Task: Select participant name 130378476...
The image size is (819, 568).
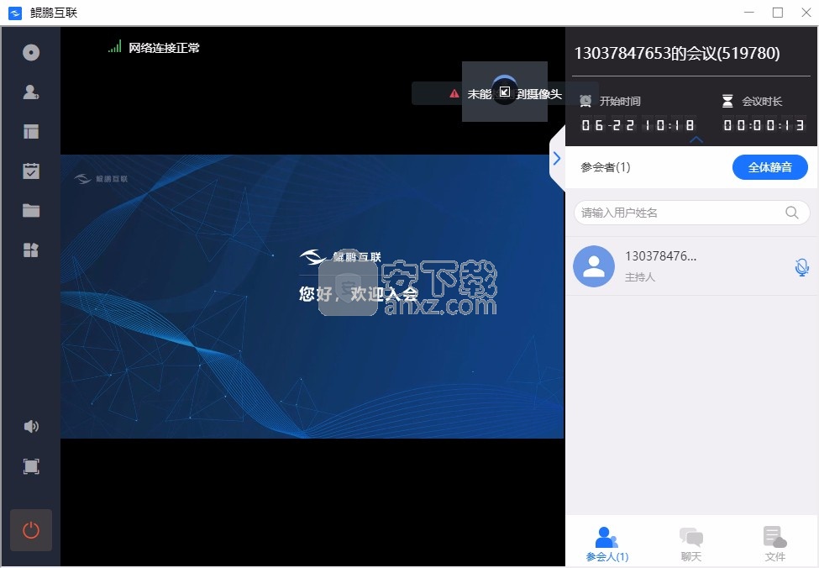Action: click(x=661, y=256)
